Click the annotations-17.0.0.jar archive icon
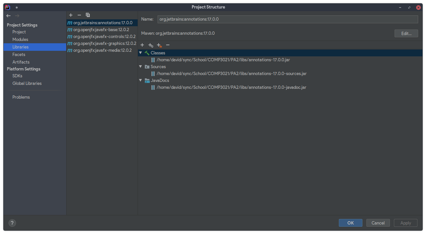The width and height of the screenshot is (426, 234). (x=153, y=60)
